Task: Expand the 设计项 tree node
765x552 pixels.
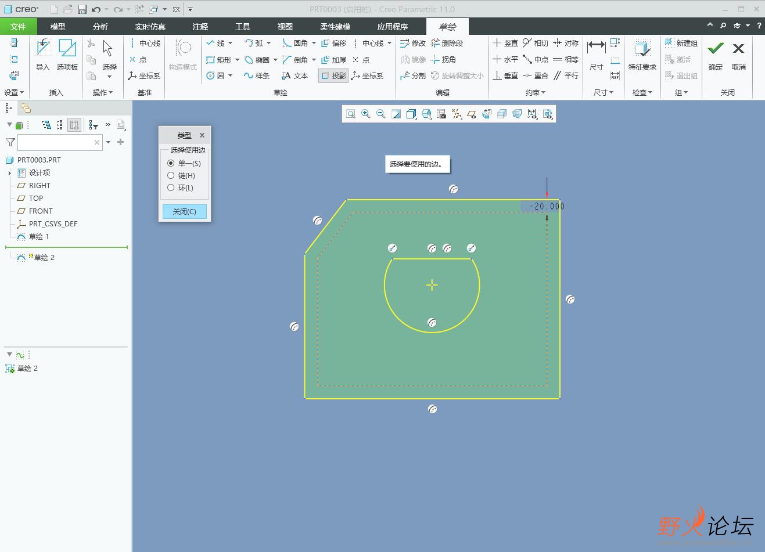Action: [x=9, y=173]
